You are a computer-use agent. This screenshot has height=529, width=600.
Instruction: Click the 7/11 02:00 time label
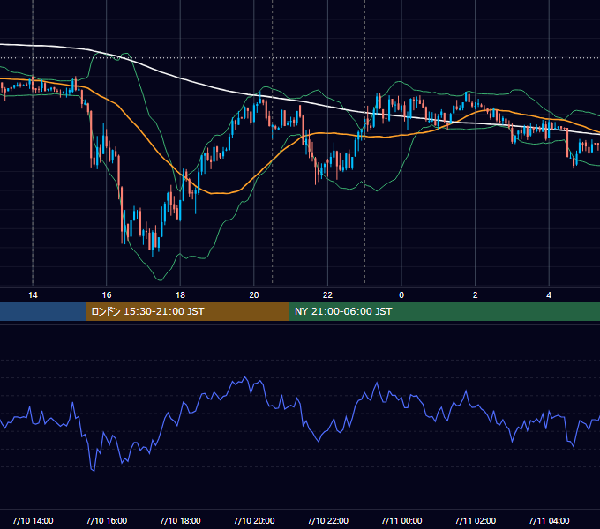click(x=476, y=520)
